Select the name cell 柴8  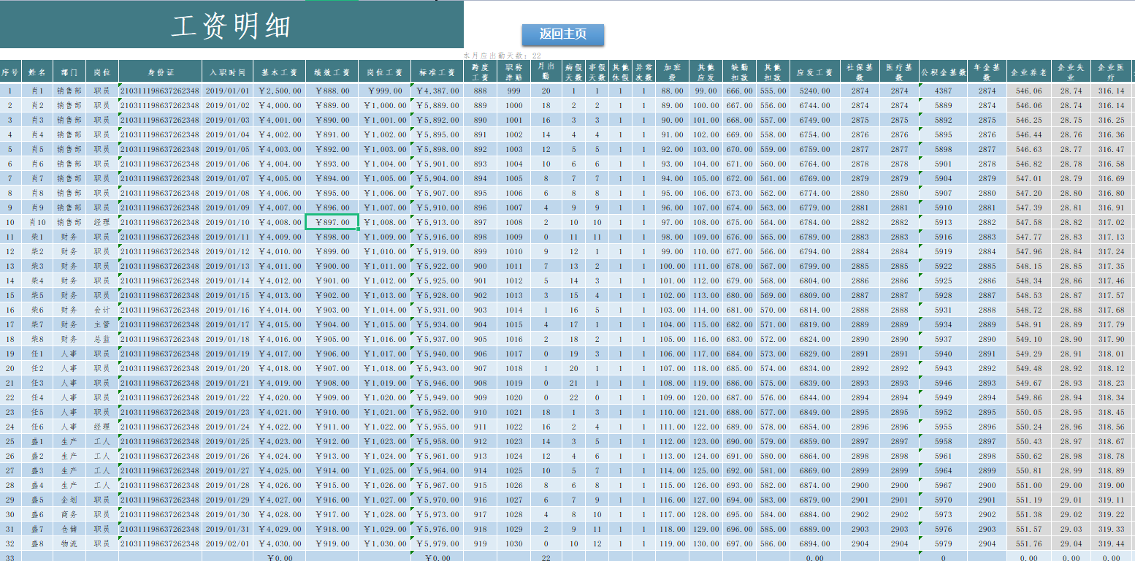37,340
